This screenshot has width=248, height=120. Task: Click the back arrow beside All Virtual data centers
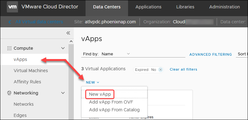(x=10, y=22)
